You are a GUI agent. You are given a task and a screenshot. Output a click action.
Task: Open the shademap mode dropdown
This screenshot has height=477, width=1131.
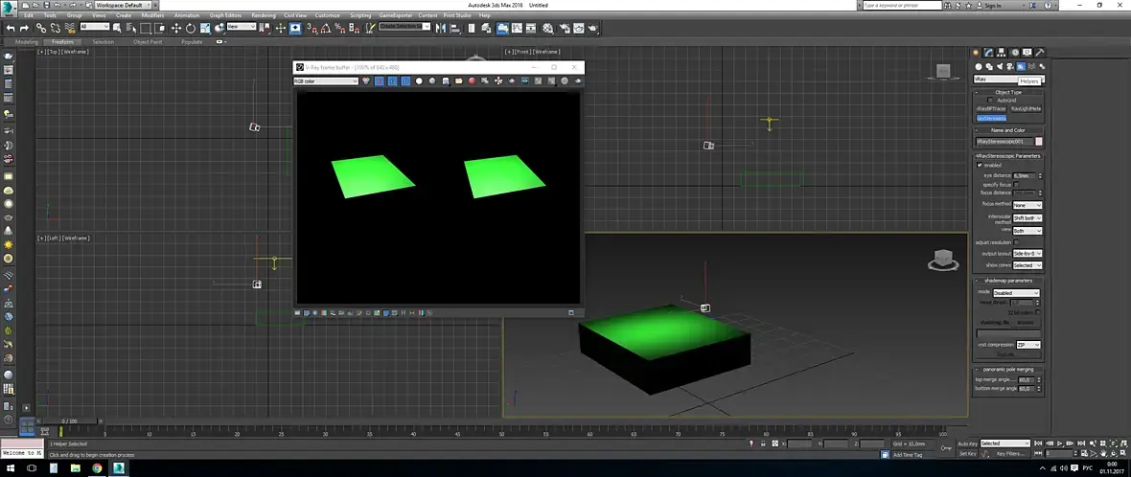1016,292
